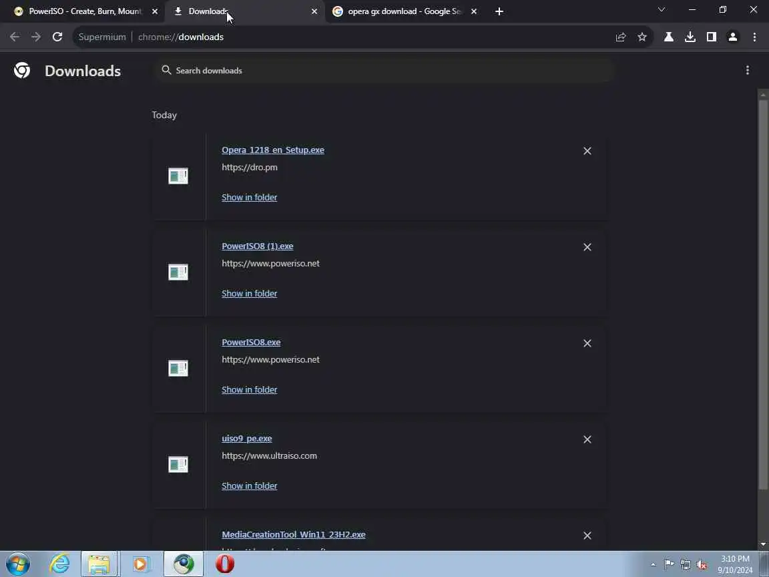
Task: Remove Opera_1218_en_Setup.exe from the list
Action: (x=587, y=151)
